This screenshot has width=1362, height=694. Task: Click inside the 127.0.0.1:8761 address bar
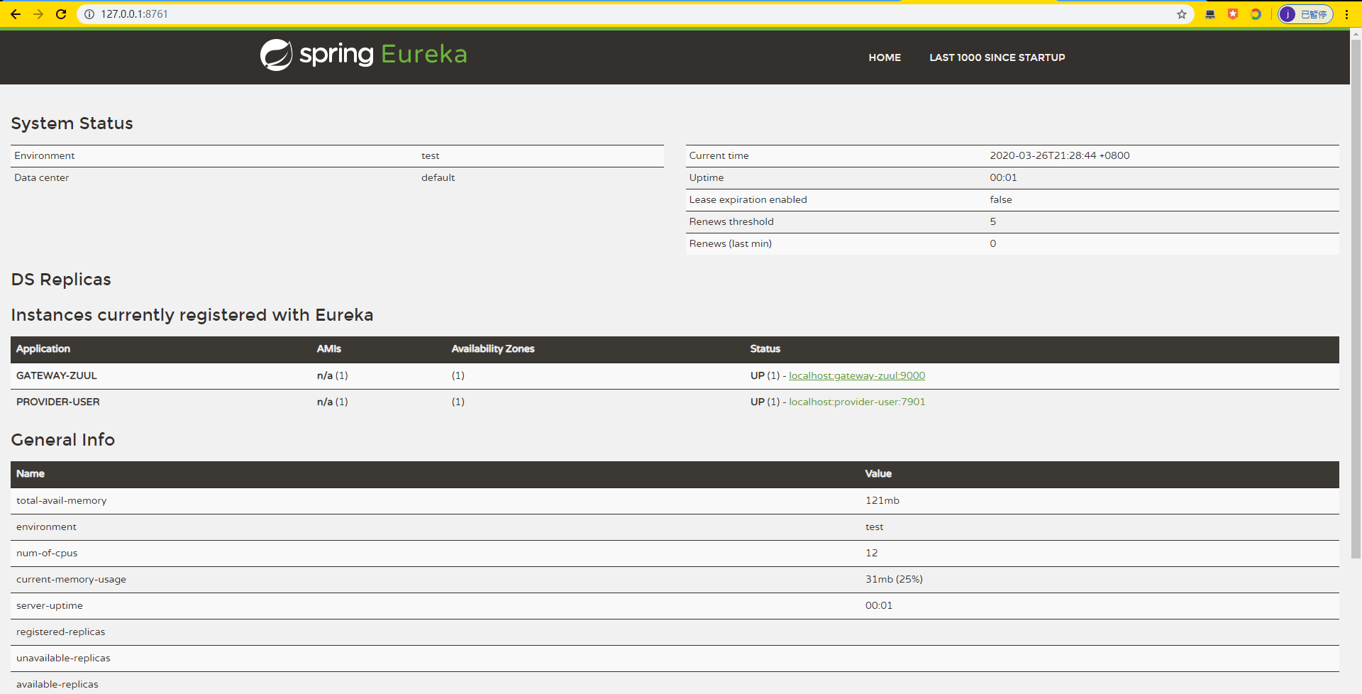(284, 13)
